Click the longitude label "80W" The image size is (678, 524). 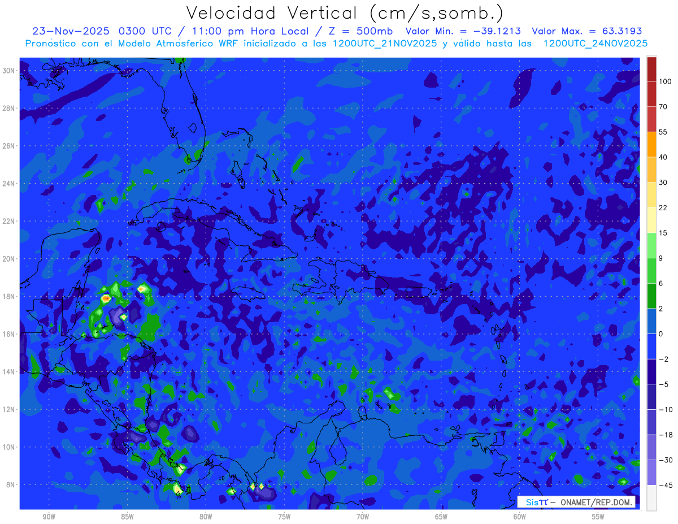pos(206,517)
